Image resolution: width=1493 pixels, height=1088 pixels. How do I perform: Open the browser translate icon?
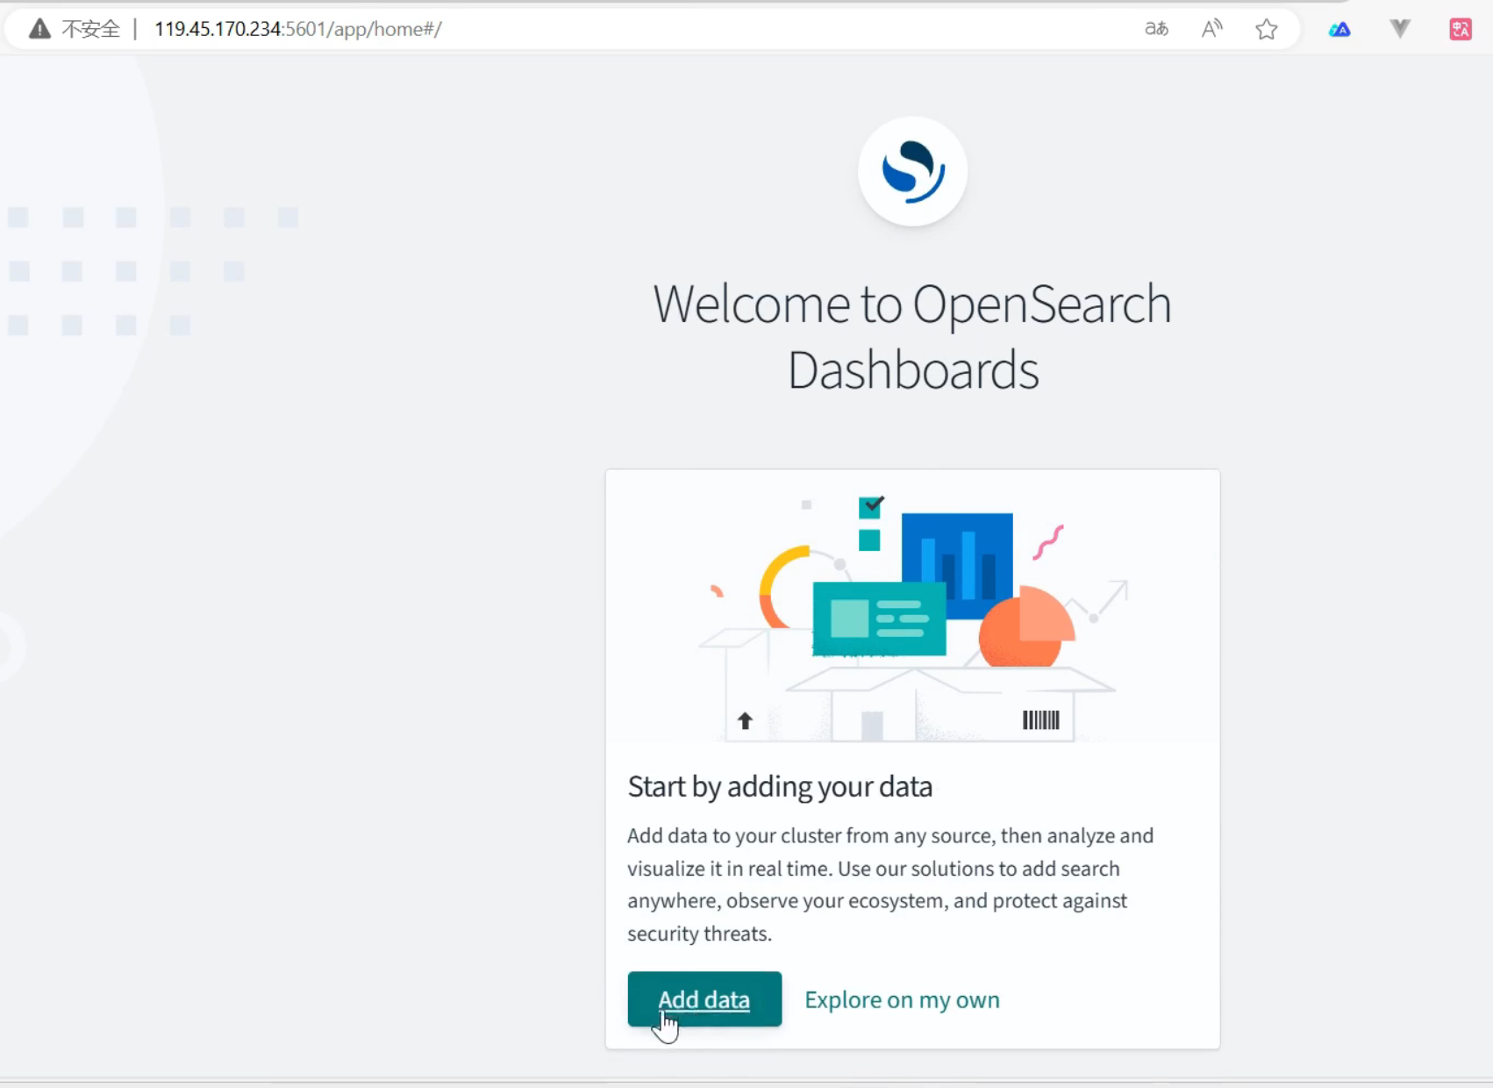point(1156,29)
